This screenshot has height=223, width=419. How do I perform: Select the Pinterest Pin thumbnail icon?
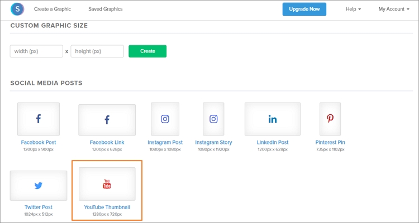coord(330,119)
